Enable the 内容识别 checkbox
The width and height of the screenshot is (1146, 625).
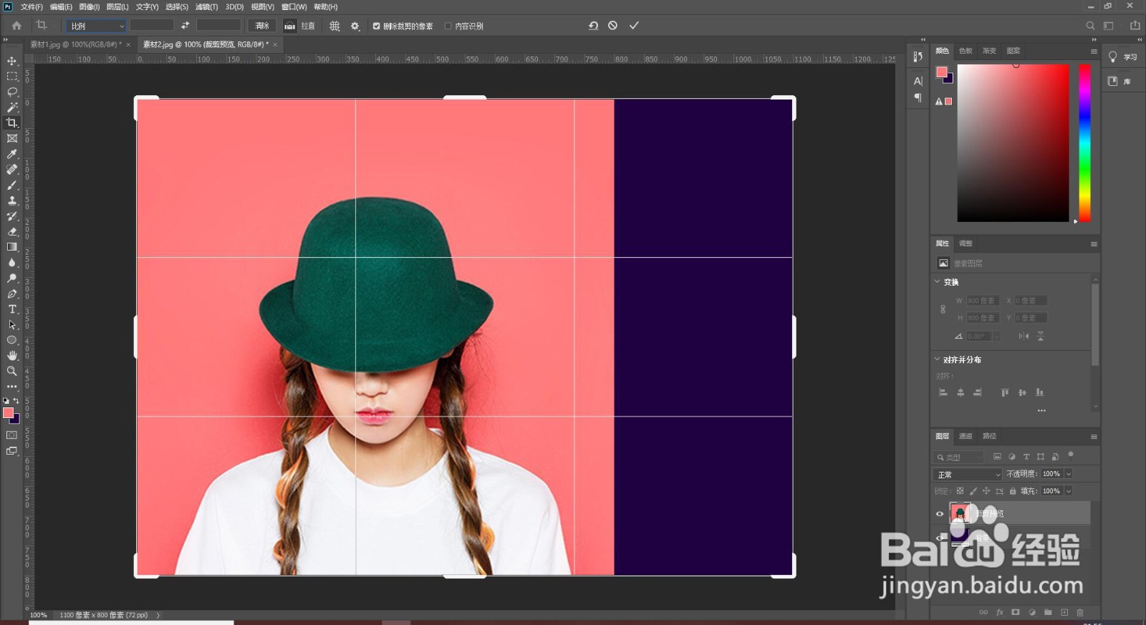448,26
